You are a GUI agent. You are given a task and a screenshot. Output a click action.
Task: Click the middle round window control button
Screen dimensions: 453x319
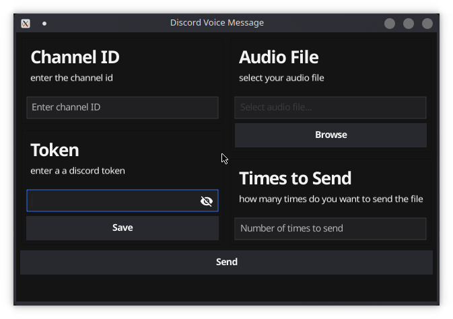(409, 24)
